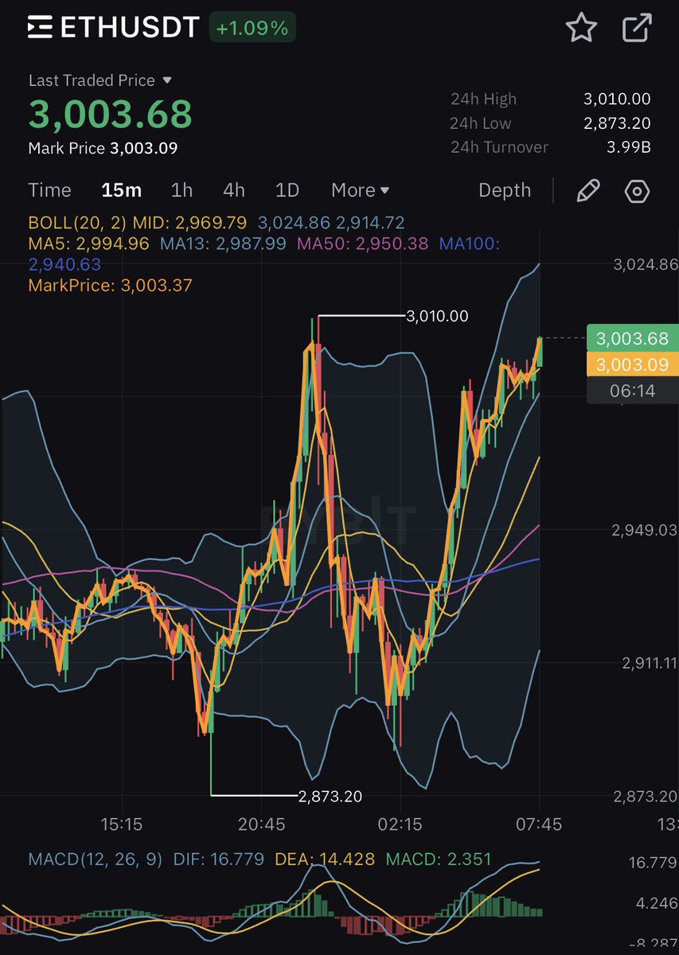Click the green 3,003.68 price axis tag

[x=632, y=338]
